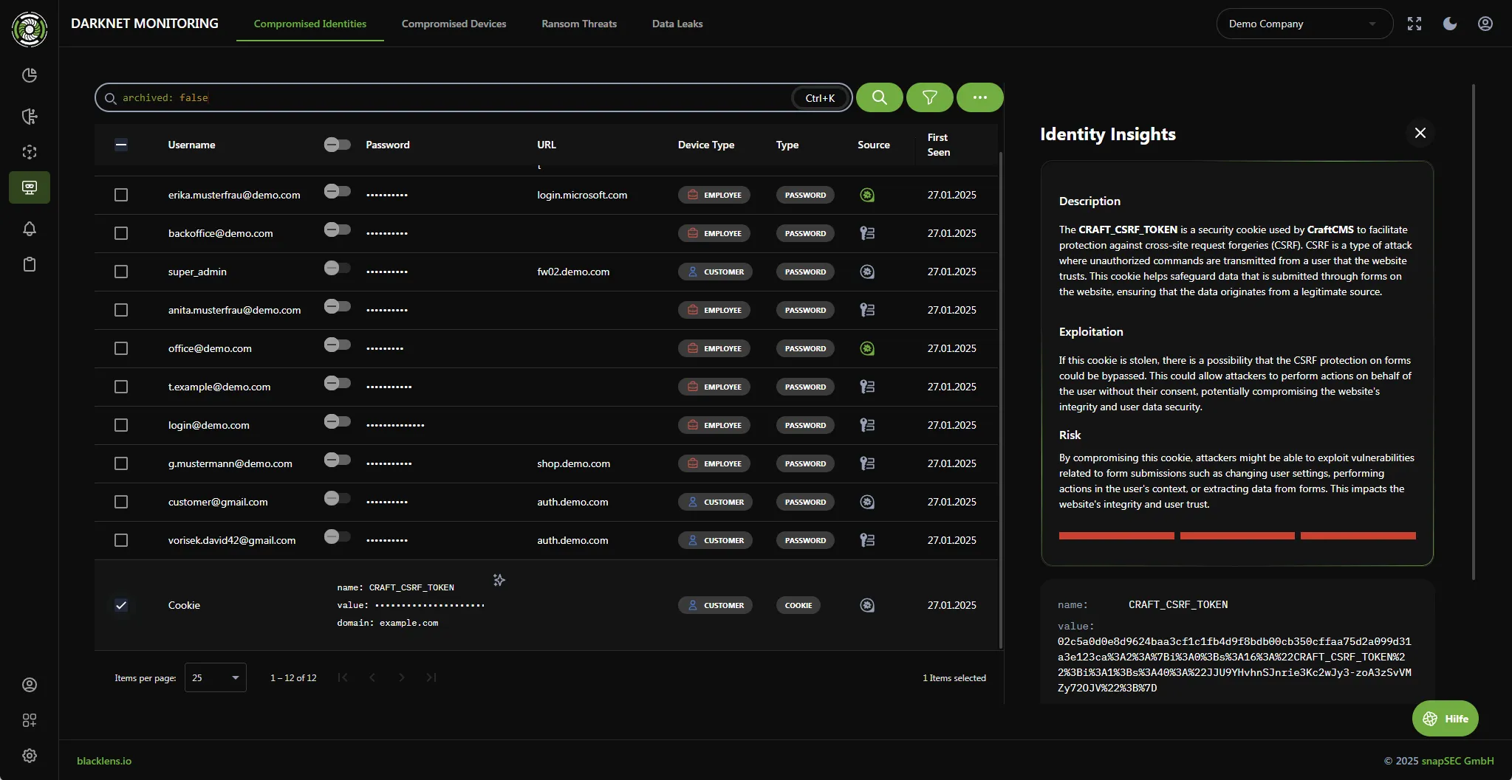
Task: Open the user profile sidebar icon
Action: [x=30, y=685]
